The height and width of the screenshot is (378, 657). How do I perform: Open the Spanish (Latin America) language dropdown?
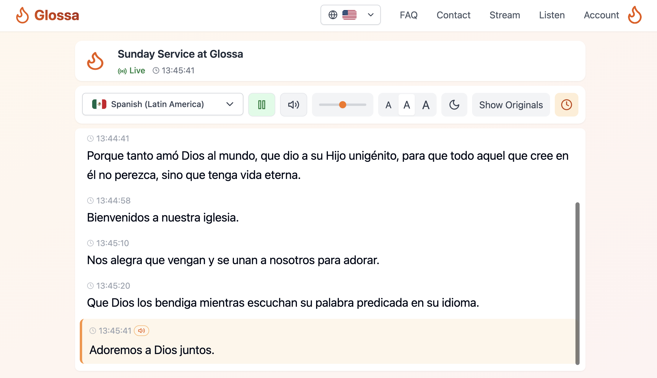[x=162, y=104]
